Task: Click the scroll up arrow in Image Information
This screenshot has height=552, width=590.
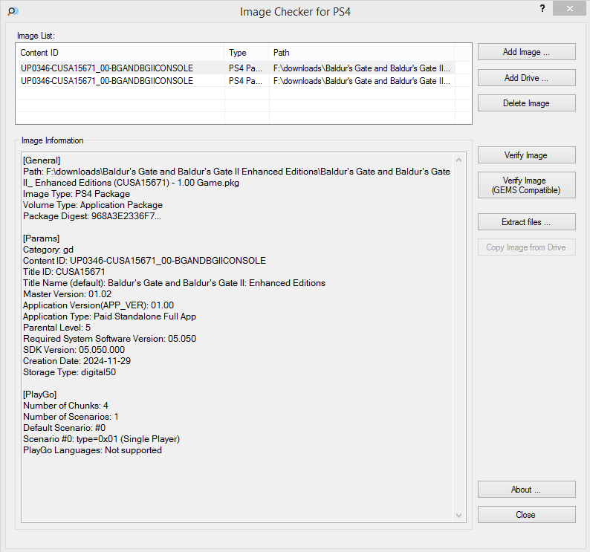Action: click(x=458, y=160)
